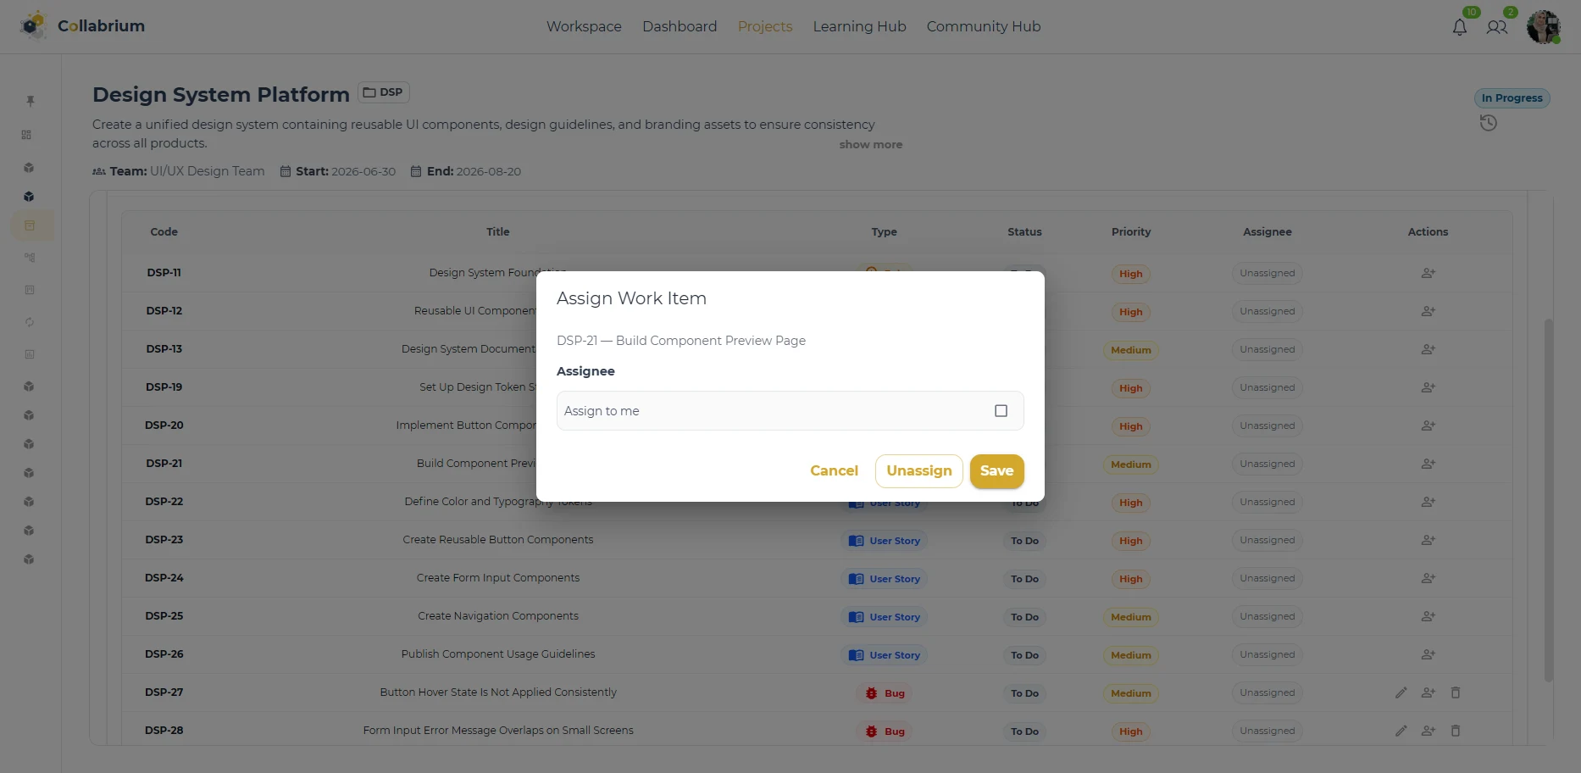
Task: Click the Assignee column header
Action: click(x=1268, y=231)
